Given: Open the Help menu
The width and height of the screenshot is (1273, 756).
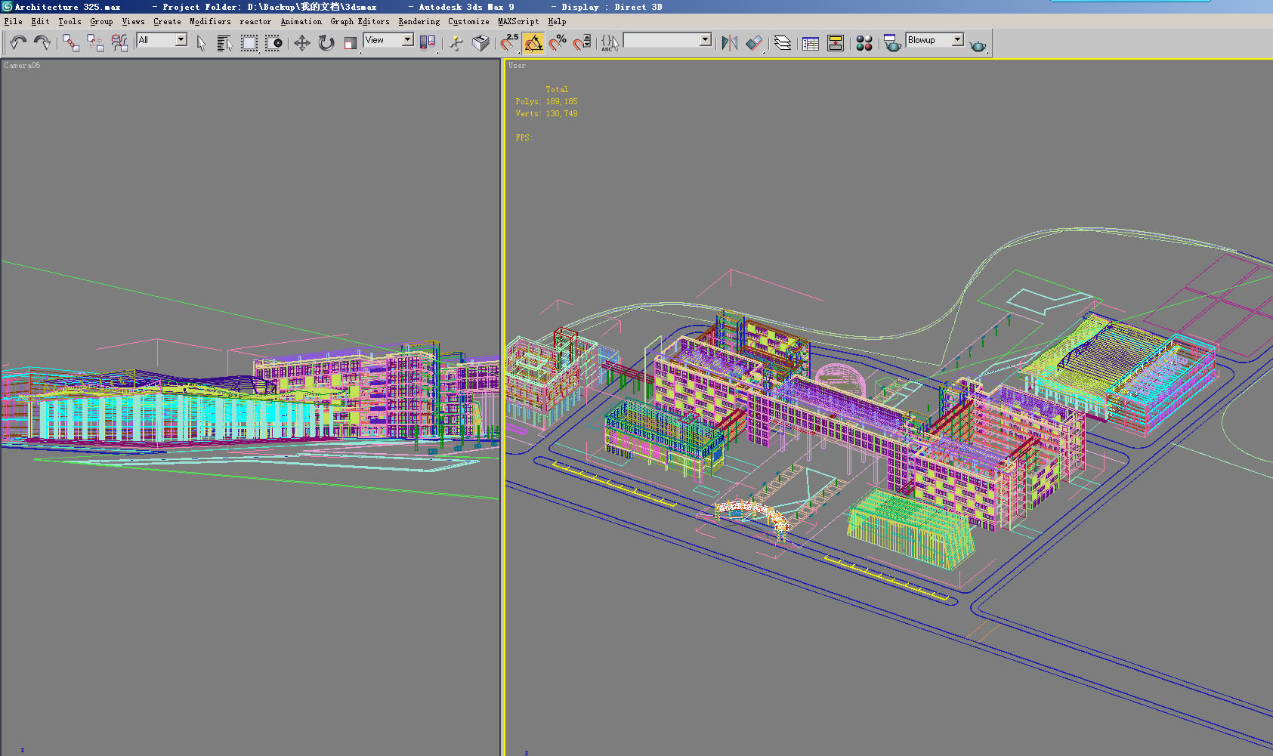Looking at the screenshot, I should 557,22.
